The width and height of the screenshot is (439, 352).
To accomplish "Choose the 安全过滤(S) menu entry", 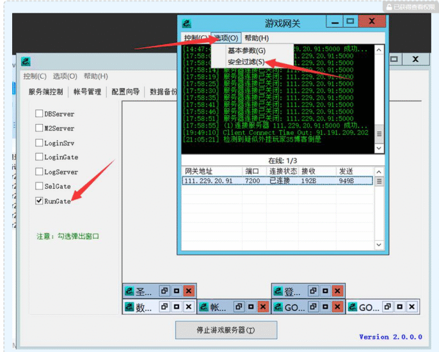I will (x=246, y=62).
